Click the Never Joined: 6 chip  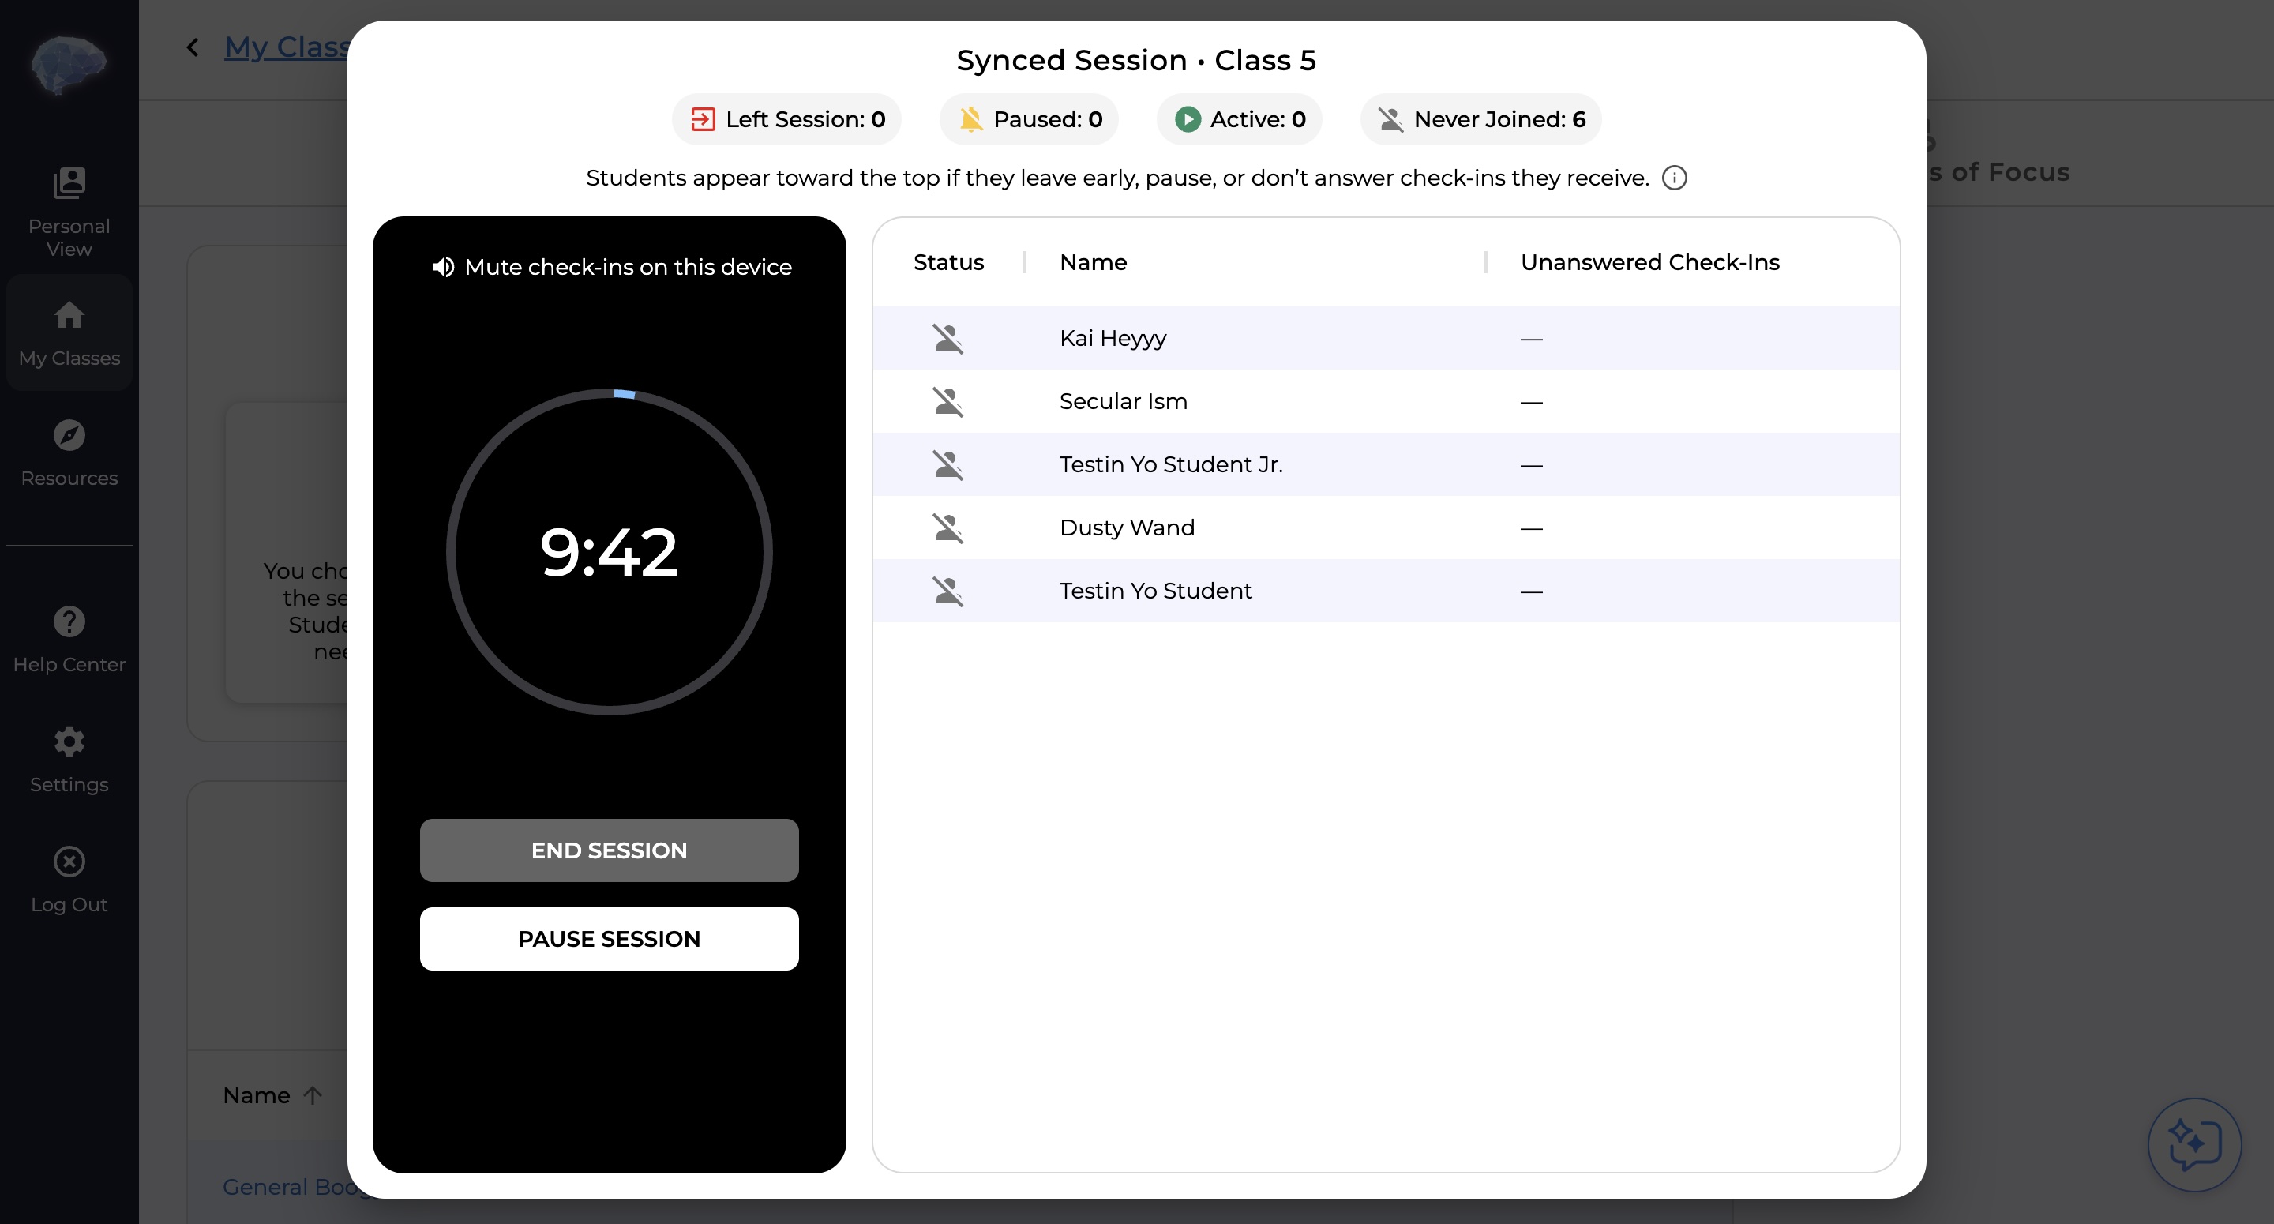click(1481, 119)
